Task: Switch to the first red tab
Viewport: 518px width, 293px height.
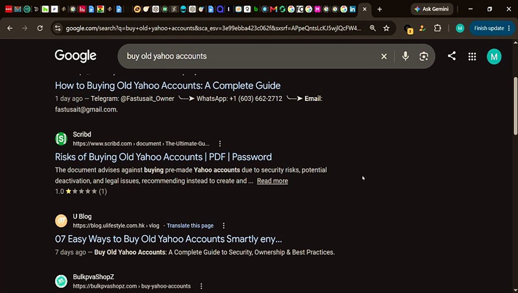Action: pyautogui.click(x=8, y=9)
